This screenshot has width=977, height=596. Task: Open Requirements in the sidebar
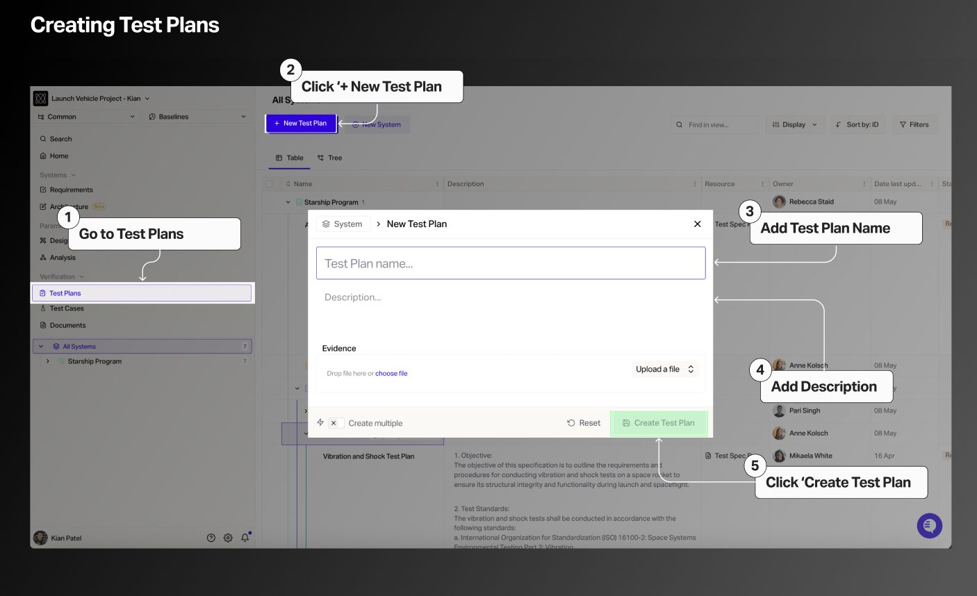click(x=71, y=190)
